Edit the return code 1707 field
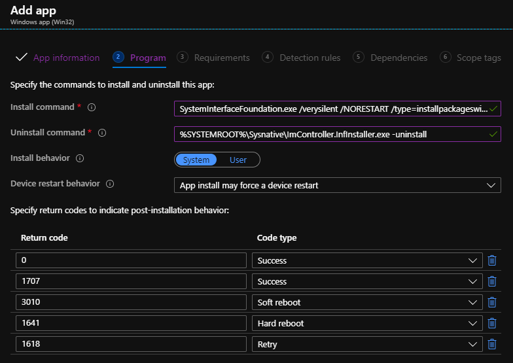 (x=131, y=281)
